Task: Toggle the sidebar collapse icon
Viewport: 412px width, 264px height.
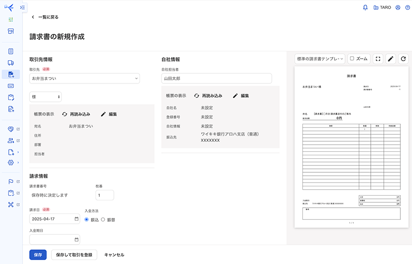Action: 23,8
